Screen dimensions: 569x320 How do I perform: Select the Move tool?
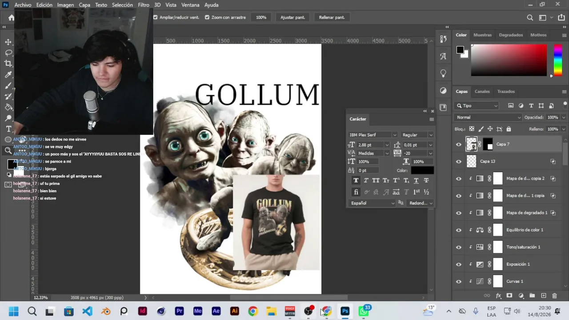point(8,42)
